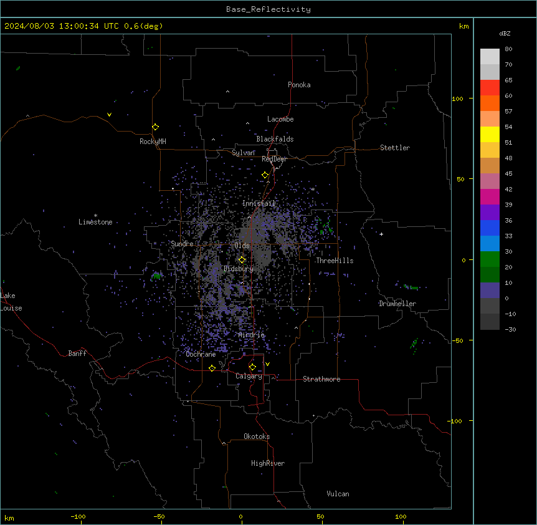Click the Lake Louise label at left edge
This screenshot has width=537, height=525.
[11, 302]
